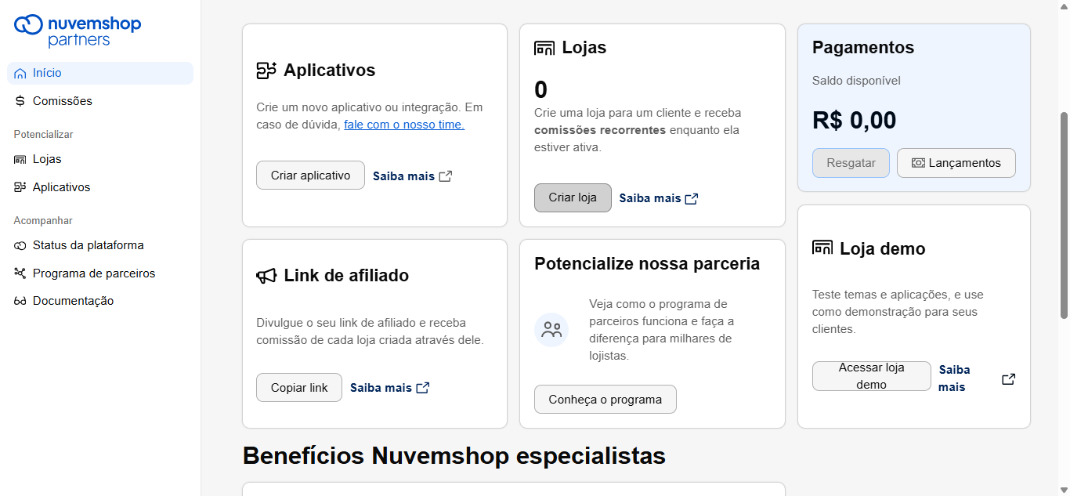Follow the 'fale com o nosso time' link

click(x=404, y=125)
